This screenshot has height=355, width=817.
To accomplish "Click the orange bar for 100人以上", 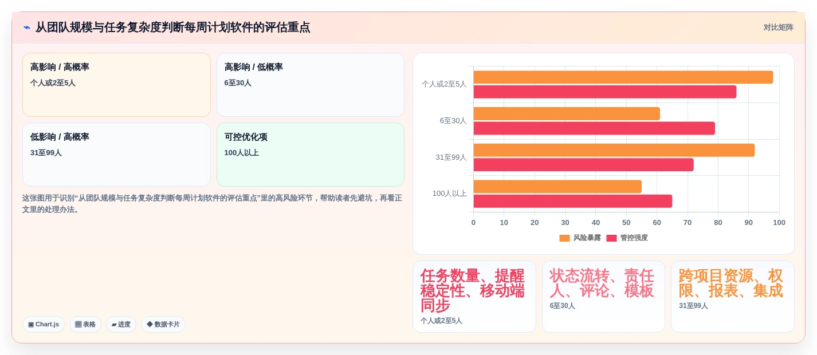I will (557, 187).
